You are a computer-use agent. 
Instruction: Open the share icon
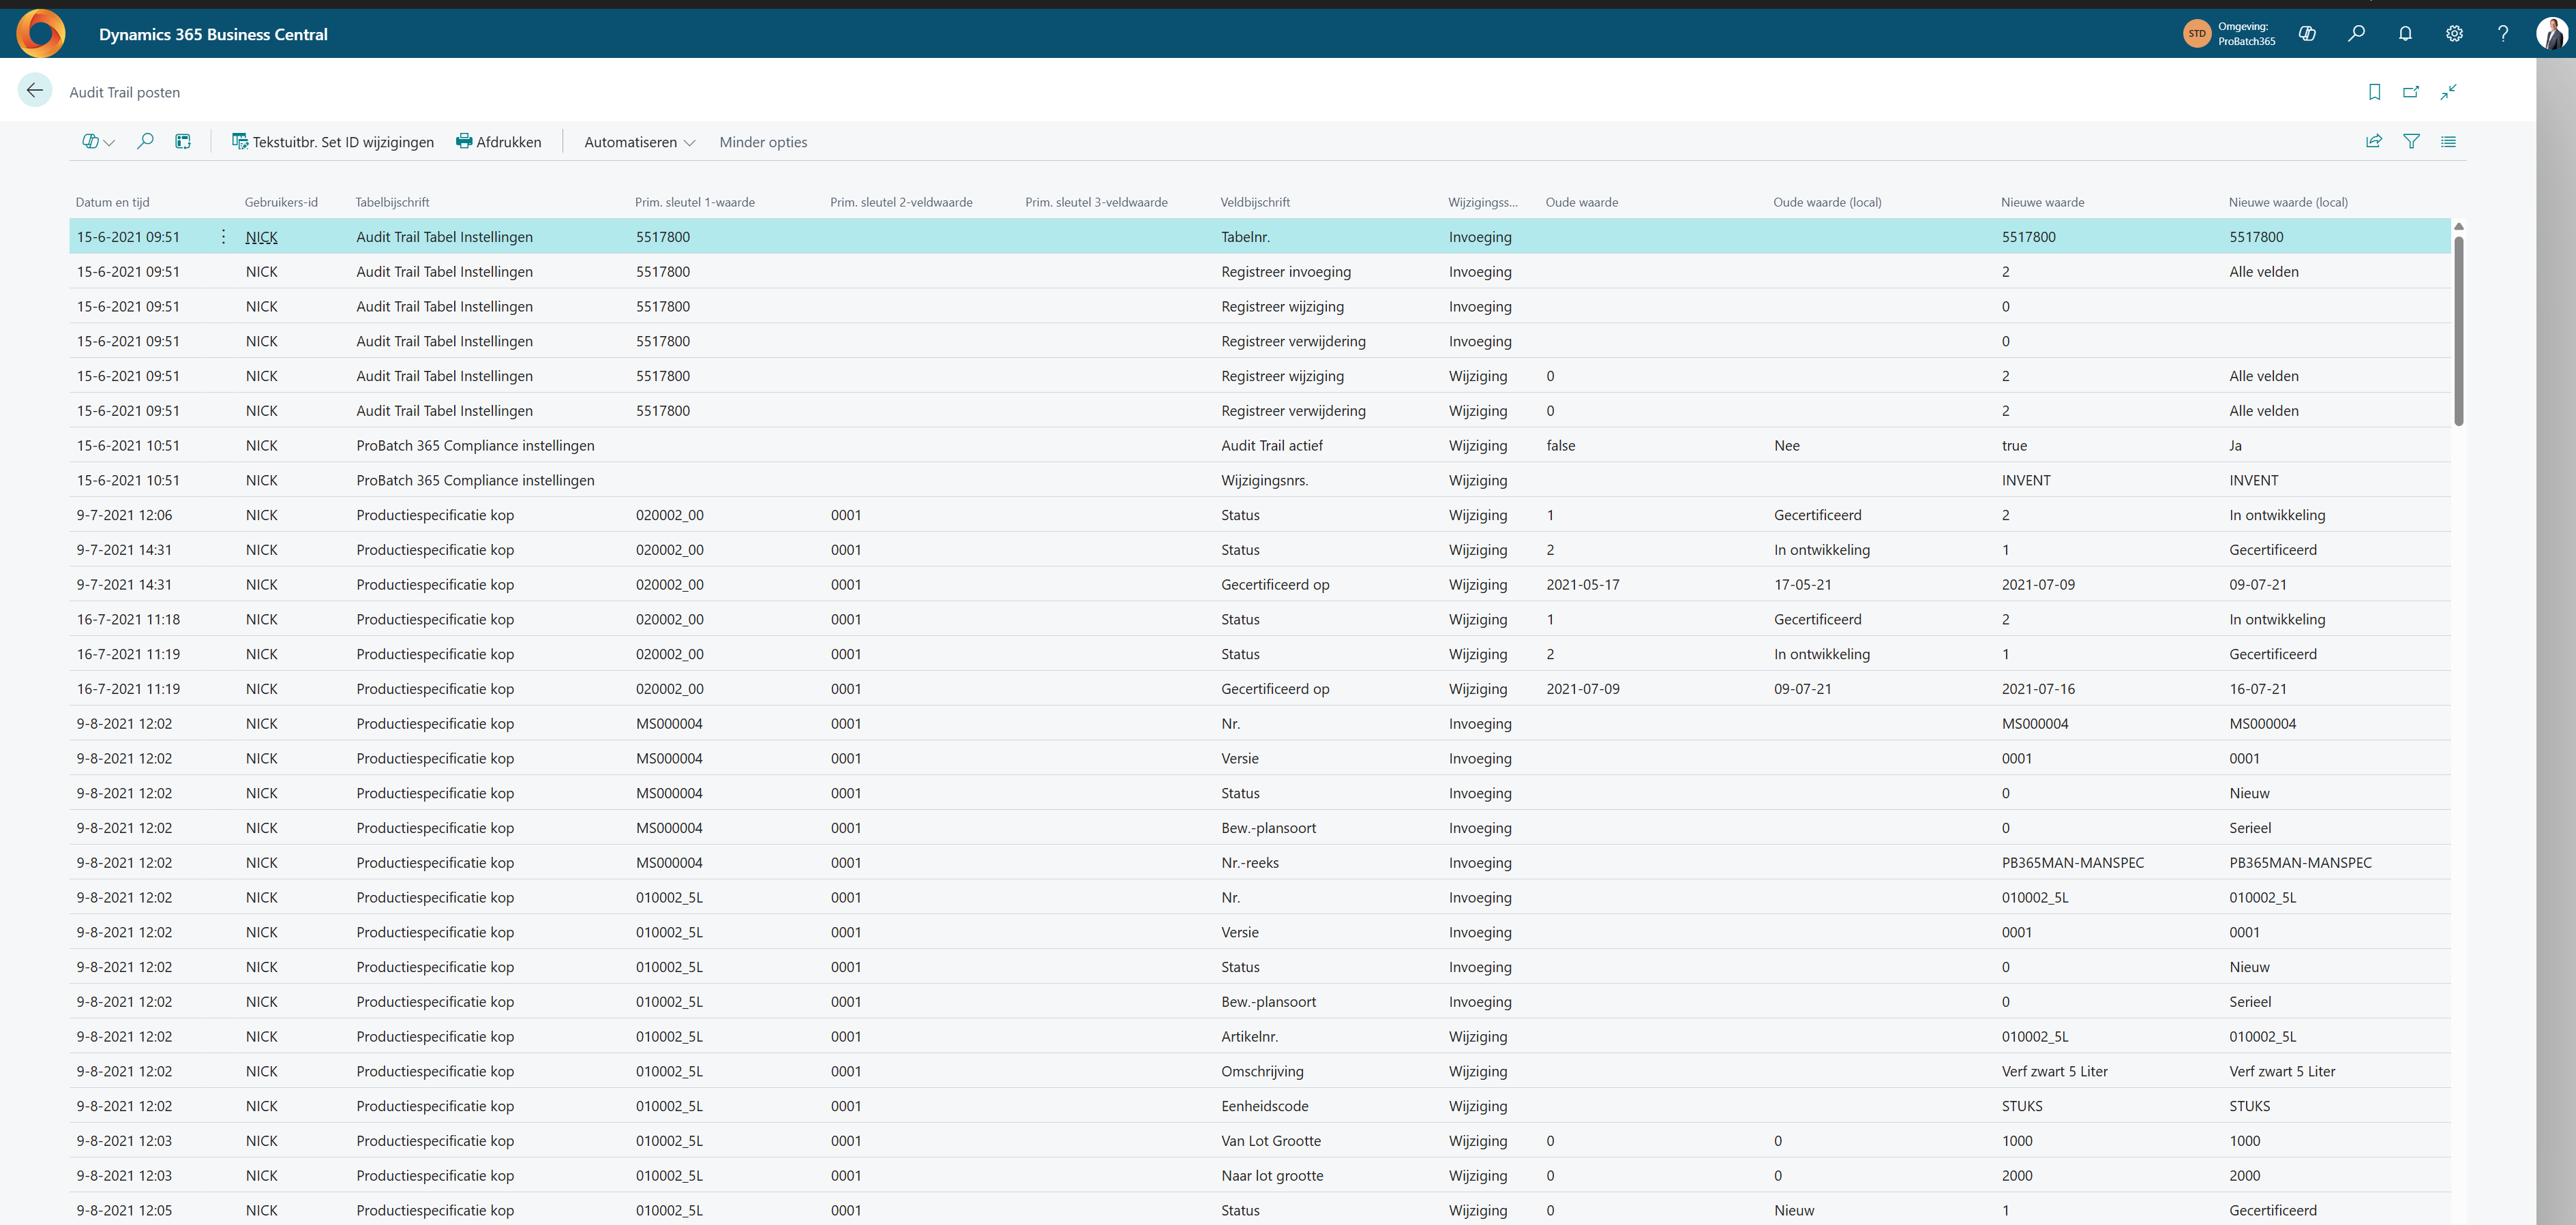click(2373, 141)
